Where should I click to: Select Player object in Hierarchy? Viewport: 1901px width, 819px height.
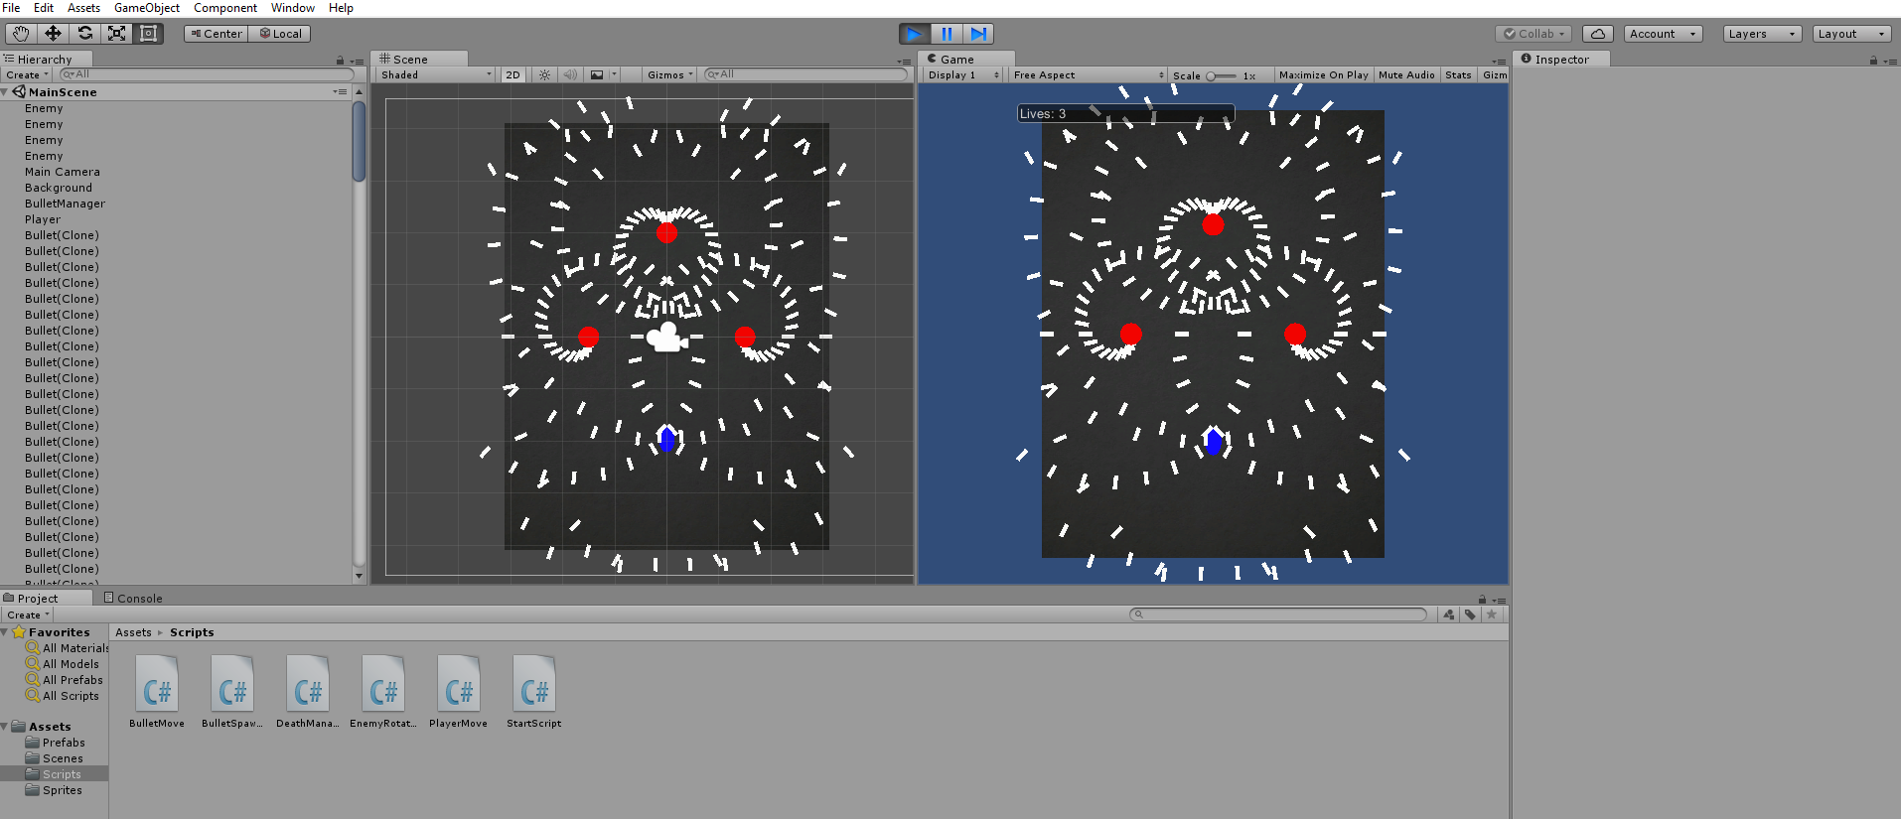point(43,219)
